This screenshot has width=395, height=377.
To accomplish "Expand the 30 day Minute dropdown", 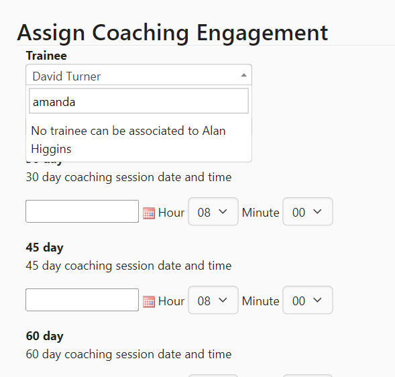I will point(308,212).
